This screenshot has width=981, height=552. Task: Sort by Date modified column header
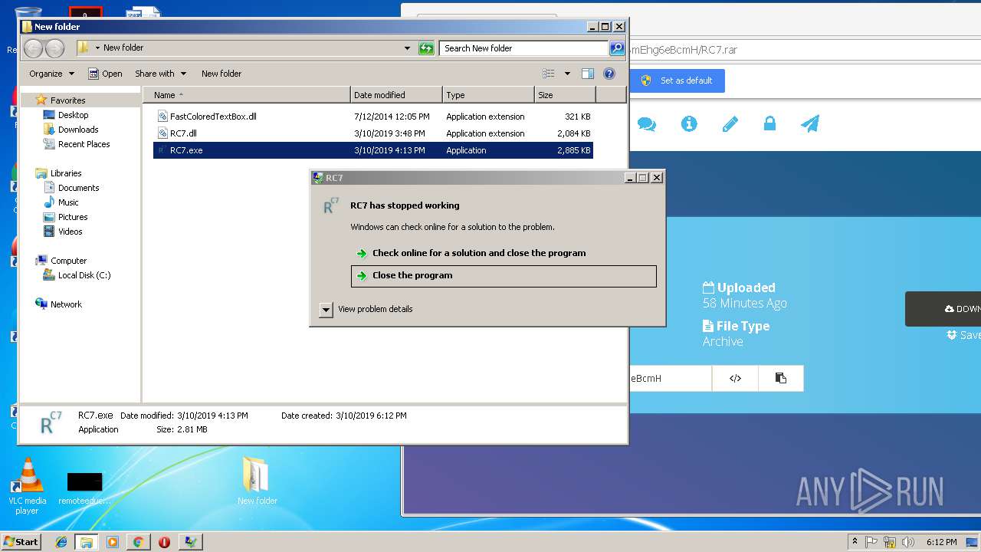(396, 95)
